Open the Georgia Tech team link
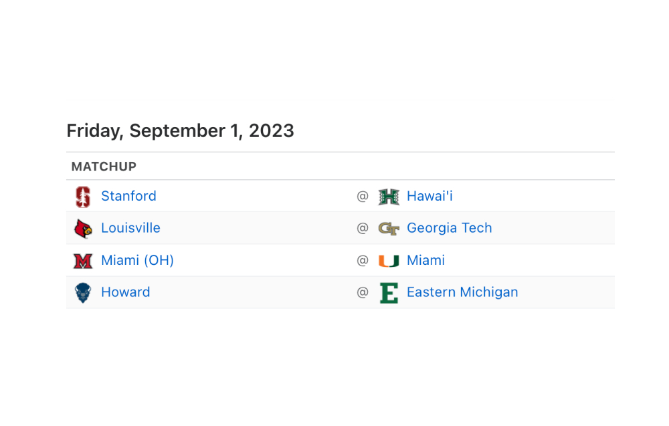The height and width of the screenshot is (426, 669). click(450, 228)
